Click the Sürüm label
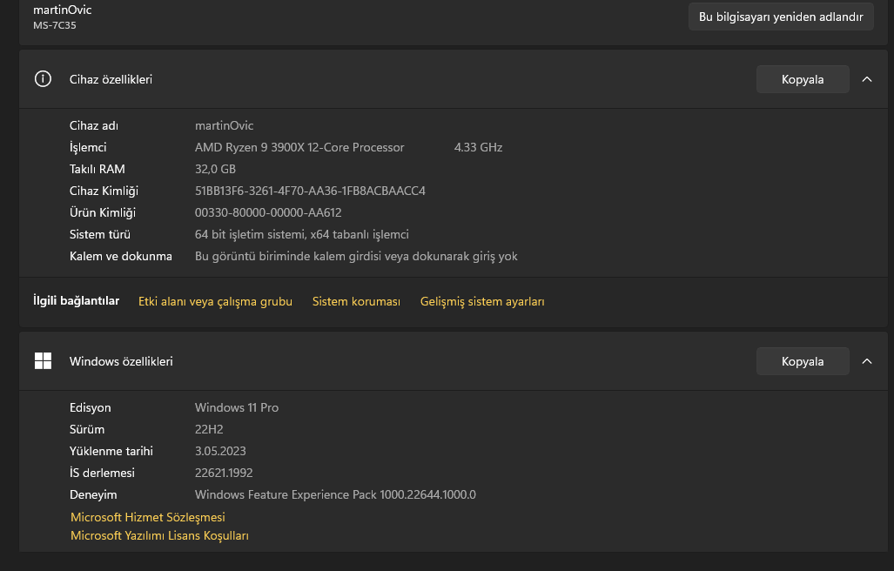Screen dimensions: 894x571 (x=87, y=429)
